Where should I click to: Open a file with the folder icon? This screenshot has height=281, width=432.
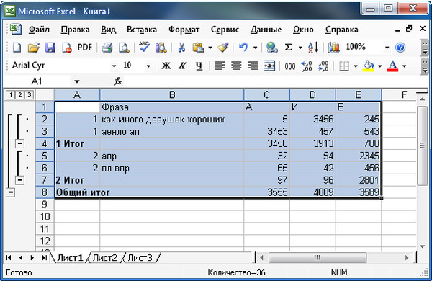coord(34,48)
